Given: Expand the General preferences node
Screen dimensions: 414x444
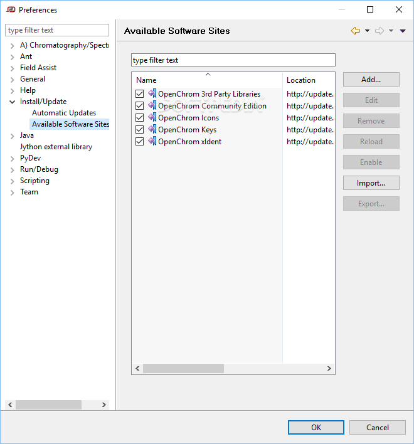Looking at the screenshot, I should 12,80.
